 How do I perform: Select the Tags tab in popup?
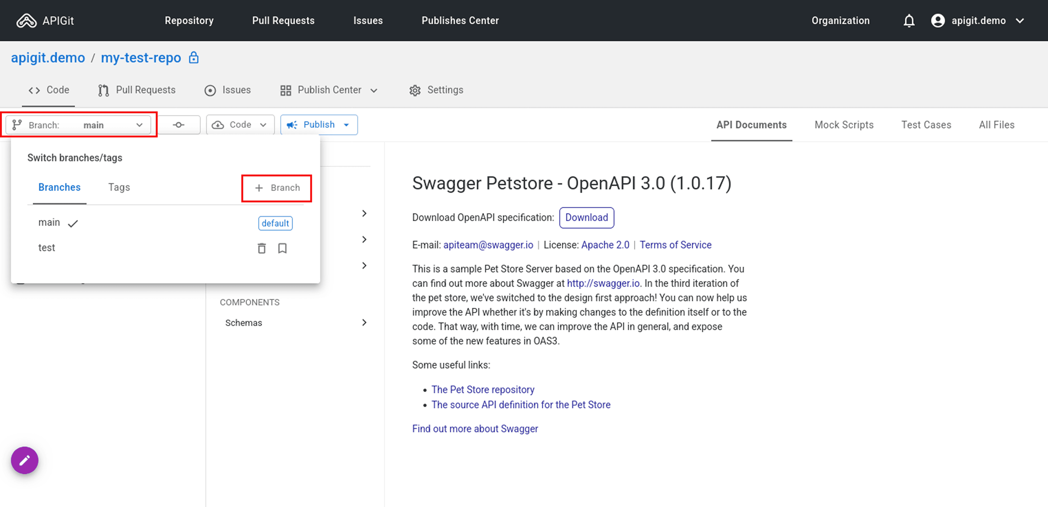click(119, 187)
